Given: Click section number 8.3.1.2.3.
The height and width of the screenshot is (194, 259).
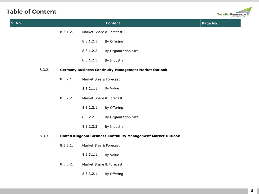Looking at the screenshot, I should point(90,60).
